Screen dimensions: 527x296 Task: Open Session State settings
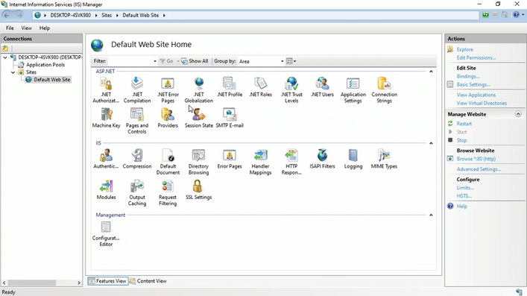[x=198, y=118]
